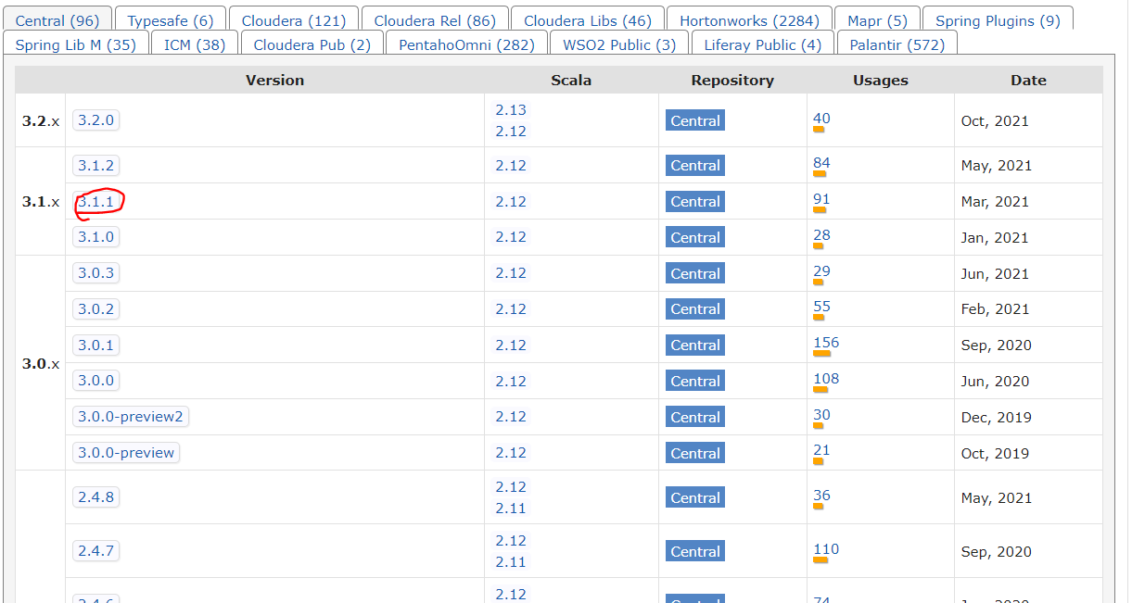Viewport: 1132px width, 603px height.
Task: Open version 3.0.0 link
Action: pos(96,380)
